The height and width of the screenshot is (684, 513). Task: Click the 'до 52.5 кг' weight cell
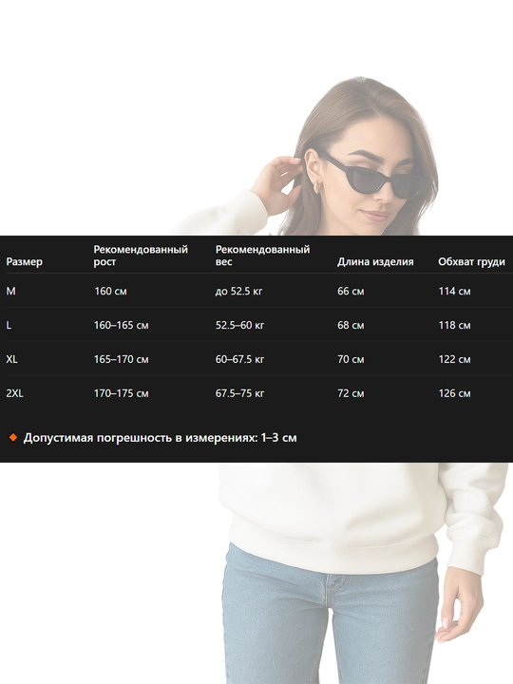click(238, 291)
